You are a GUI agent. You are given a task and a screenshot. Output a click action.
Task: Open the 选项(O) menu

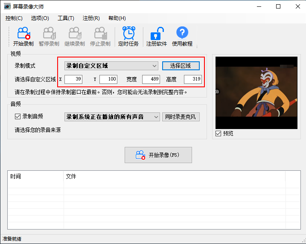click(x=40, y=18)
